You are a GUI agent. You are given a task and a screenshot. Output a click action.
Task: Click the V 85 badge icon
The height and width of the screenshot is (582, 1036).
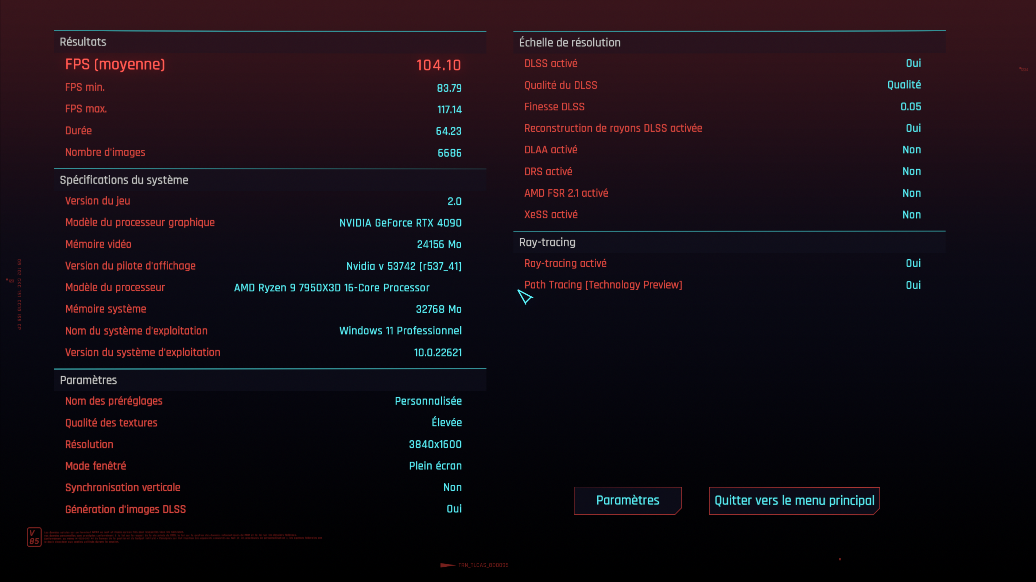pyautogui.click(x=34, y=536)
